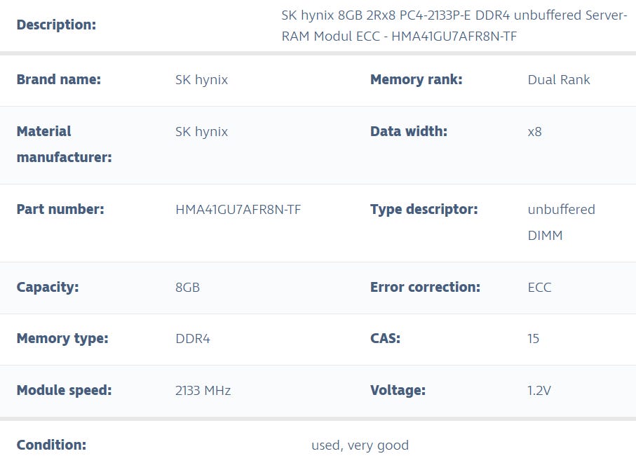
Task: Click the Module speed label
Action: (x=64, y=391)
